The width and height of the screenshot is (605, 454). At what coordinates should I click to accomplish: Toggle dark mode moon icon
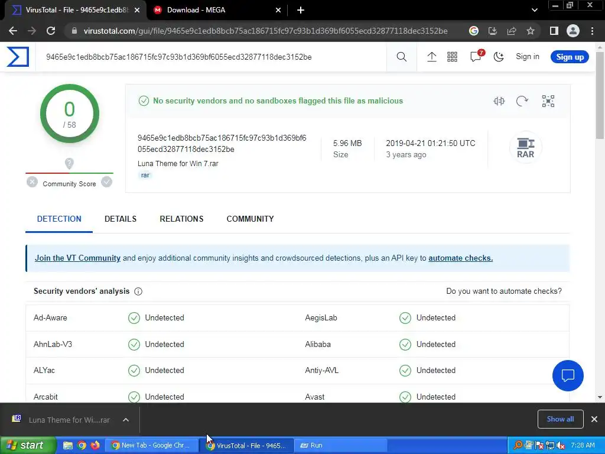(x=499, y=57)
